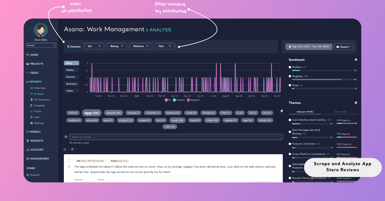
Task: Open the date range picker
Action: pos(309,47)
